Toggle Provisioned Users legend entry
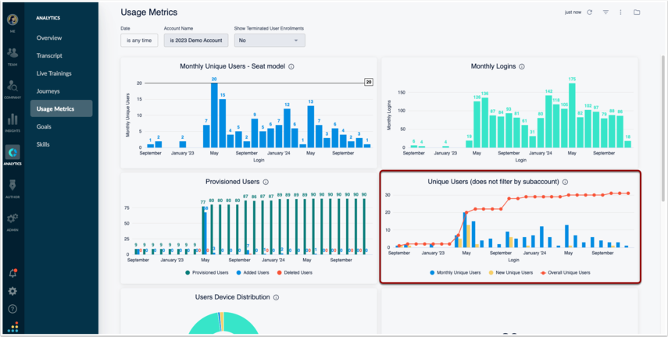 [x=207, y=273]
